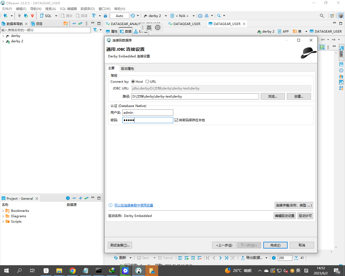Click the filter funnel icon in navigator
Viewport: 345px width, 276px height.
(95, 30)
